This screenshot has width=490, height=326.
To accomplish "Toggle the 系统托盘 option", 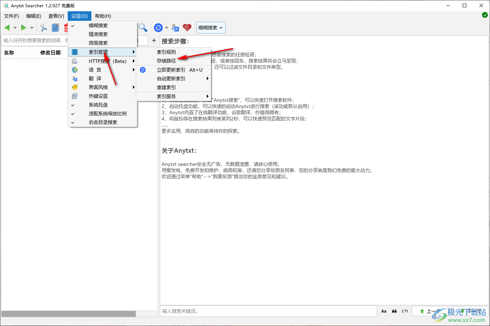I will pos(103,105).
